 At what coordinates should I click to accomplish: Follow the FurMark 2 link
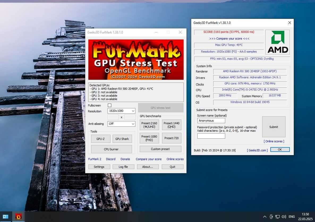click(95, 159)
